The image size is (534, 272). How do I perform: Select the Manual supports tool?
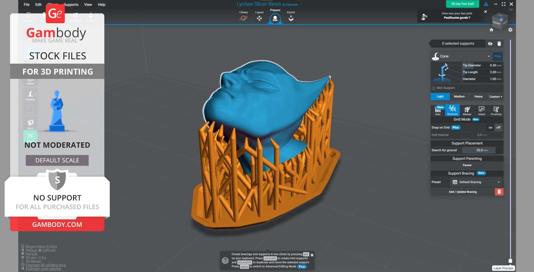(x=467, y=110)
